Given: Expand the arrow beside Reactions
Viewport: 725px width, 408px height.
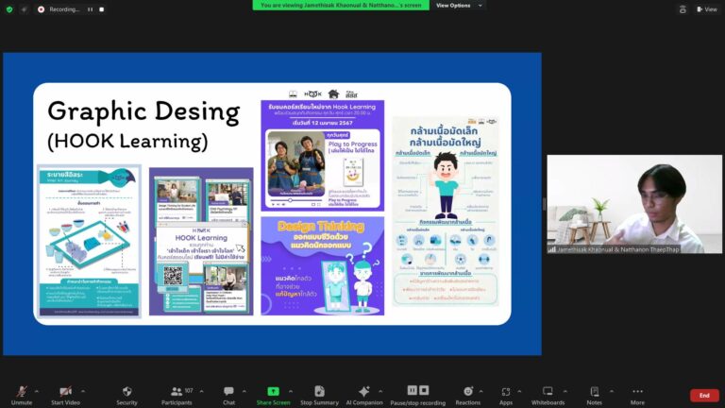Looking at the screenshot, I should coord(481,391).
